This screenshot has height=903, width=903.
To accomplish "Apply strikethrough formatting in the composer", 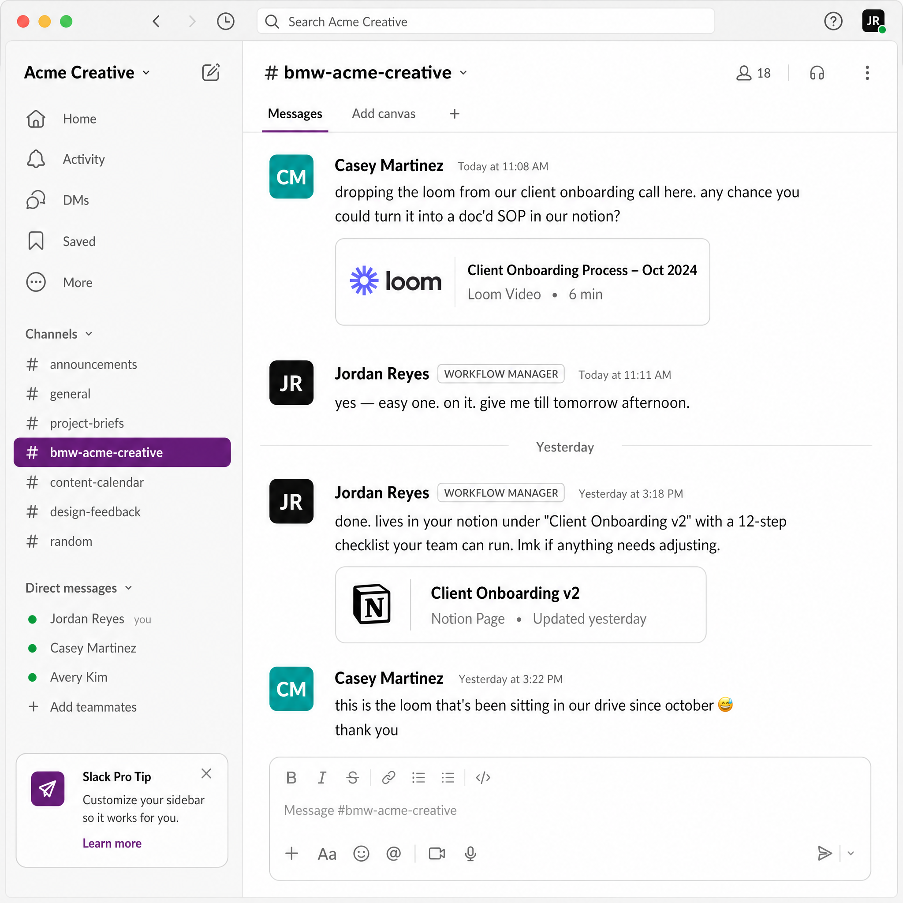I will coord(352,778).
